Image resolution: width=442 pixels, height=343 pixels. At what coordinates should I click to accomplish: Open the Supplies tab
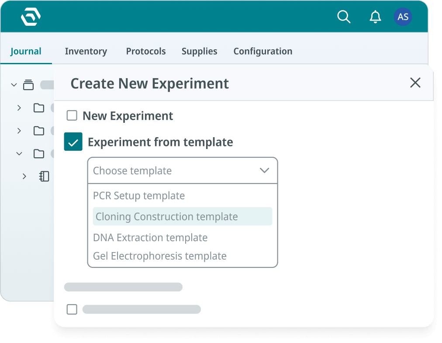pyautogui.click(x=199, y=51)
